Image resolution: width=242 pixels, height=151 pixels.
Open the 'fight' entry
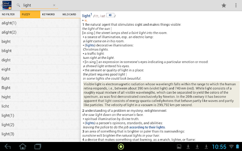pos(40,79)
